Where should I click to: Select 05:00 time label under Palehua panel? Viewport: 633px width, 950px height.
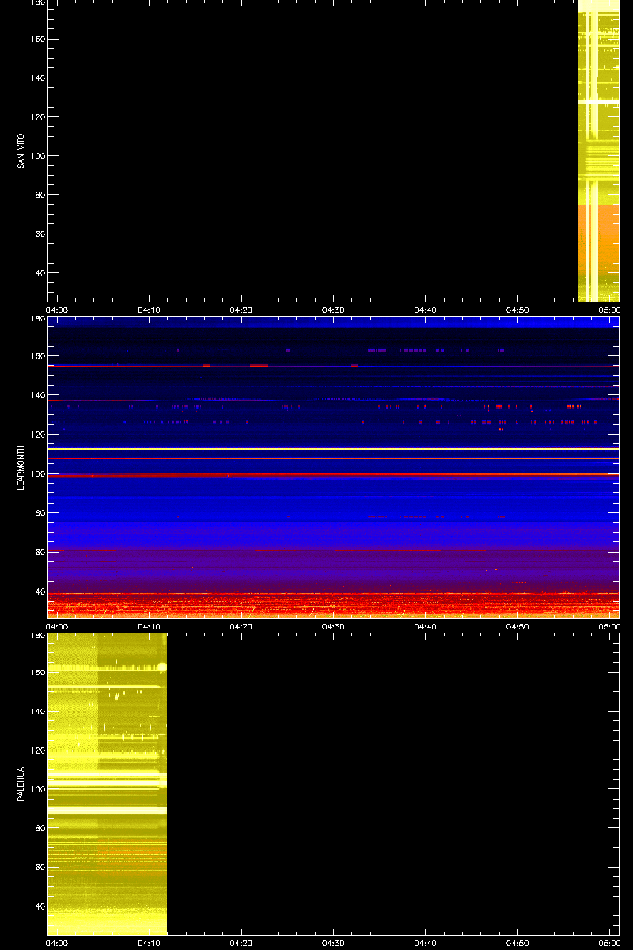(x=609, y=943)
